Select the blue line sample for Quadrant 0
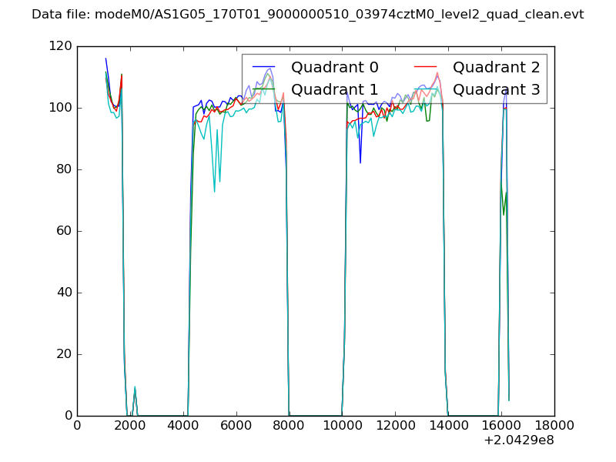The height and width of the screenshot is (462, 616). [263, 67]
